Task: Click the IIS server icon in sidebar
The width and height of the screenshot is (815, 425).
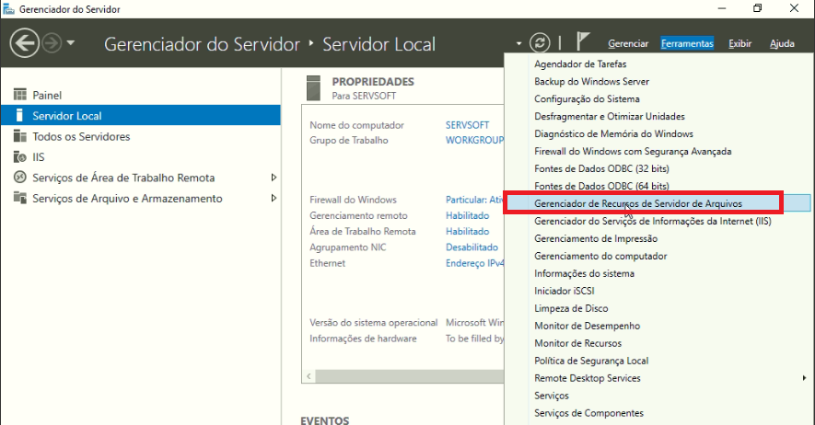Action: click(19, 157)
